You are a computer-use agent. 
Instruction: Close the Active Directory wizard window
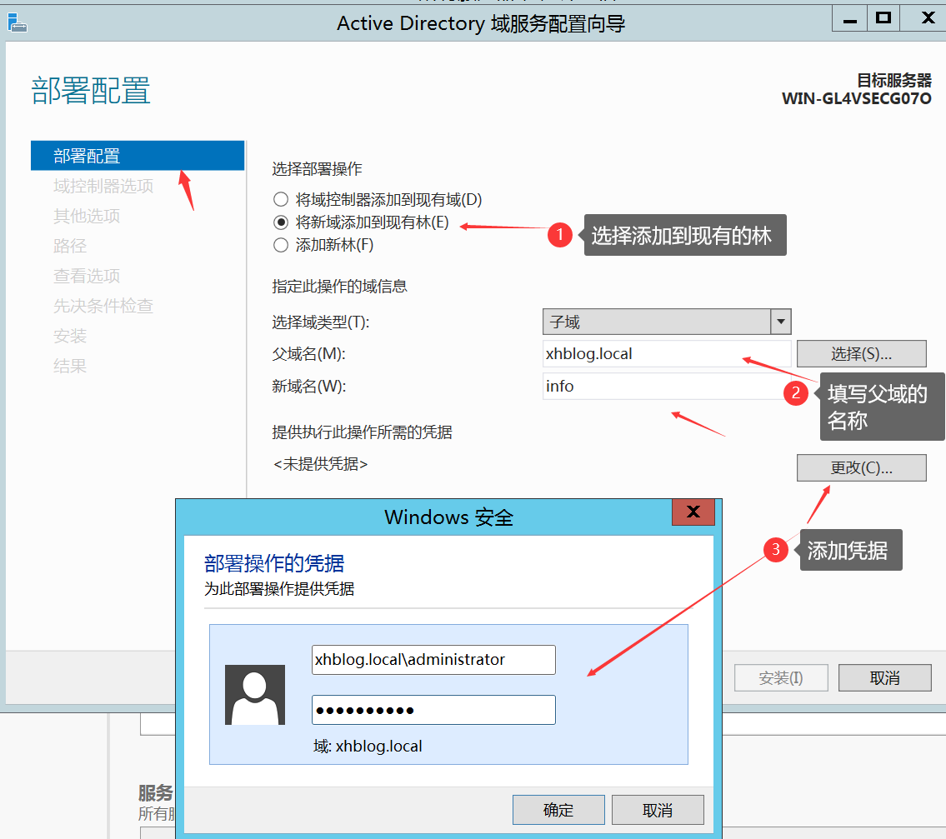pyautogui.click(x=928, y=18)
